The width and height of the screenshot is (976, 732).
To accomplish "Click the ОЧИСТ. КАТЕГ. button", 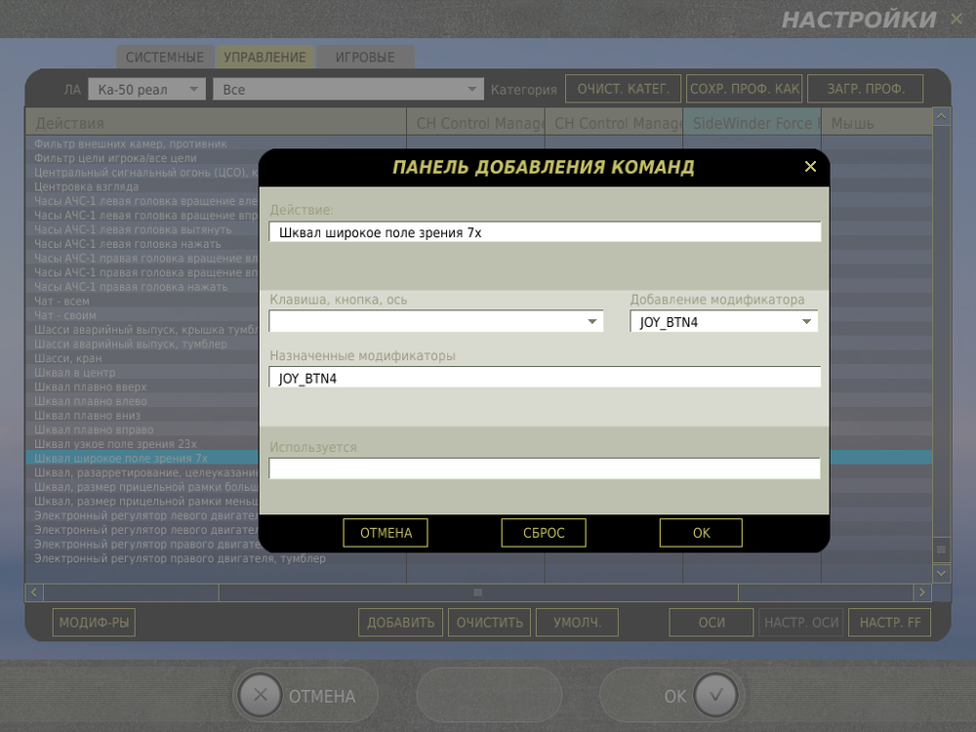I will pyautogui.click(x=623, y=88).
